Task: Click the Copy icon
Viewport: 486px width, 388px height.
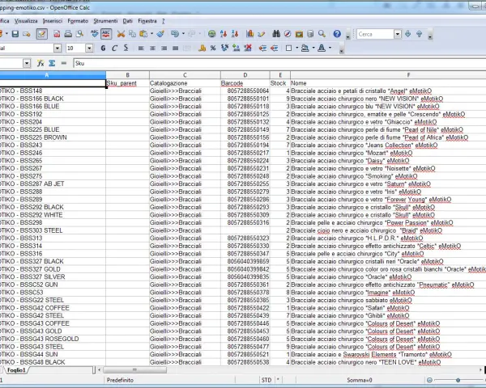Action: coord(132,34)
